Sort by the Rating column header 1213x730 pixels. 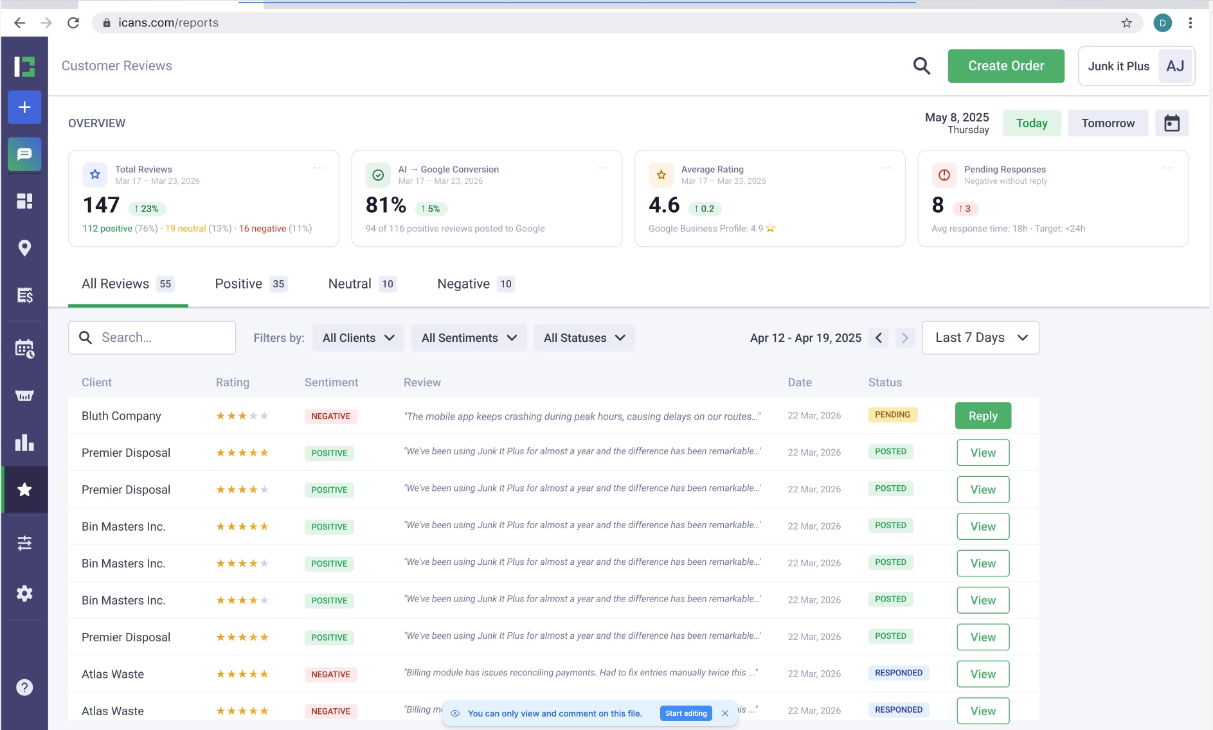[232, 382]
